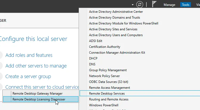
Task: Expand the Remote Desktop Services submenu
Action: click(107, 94)
